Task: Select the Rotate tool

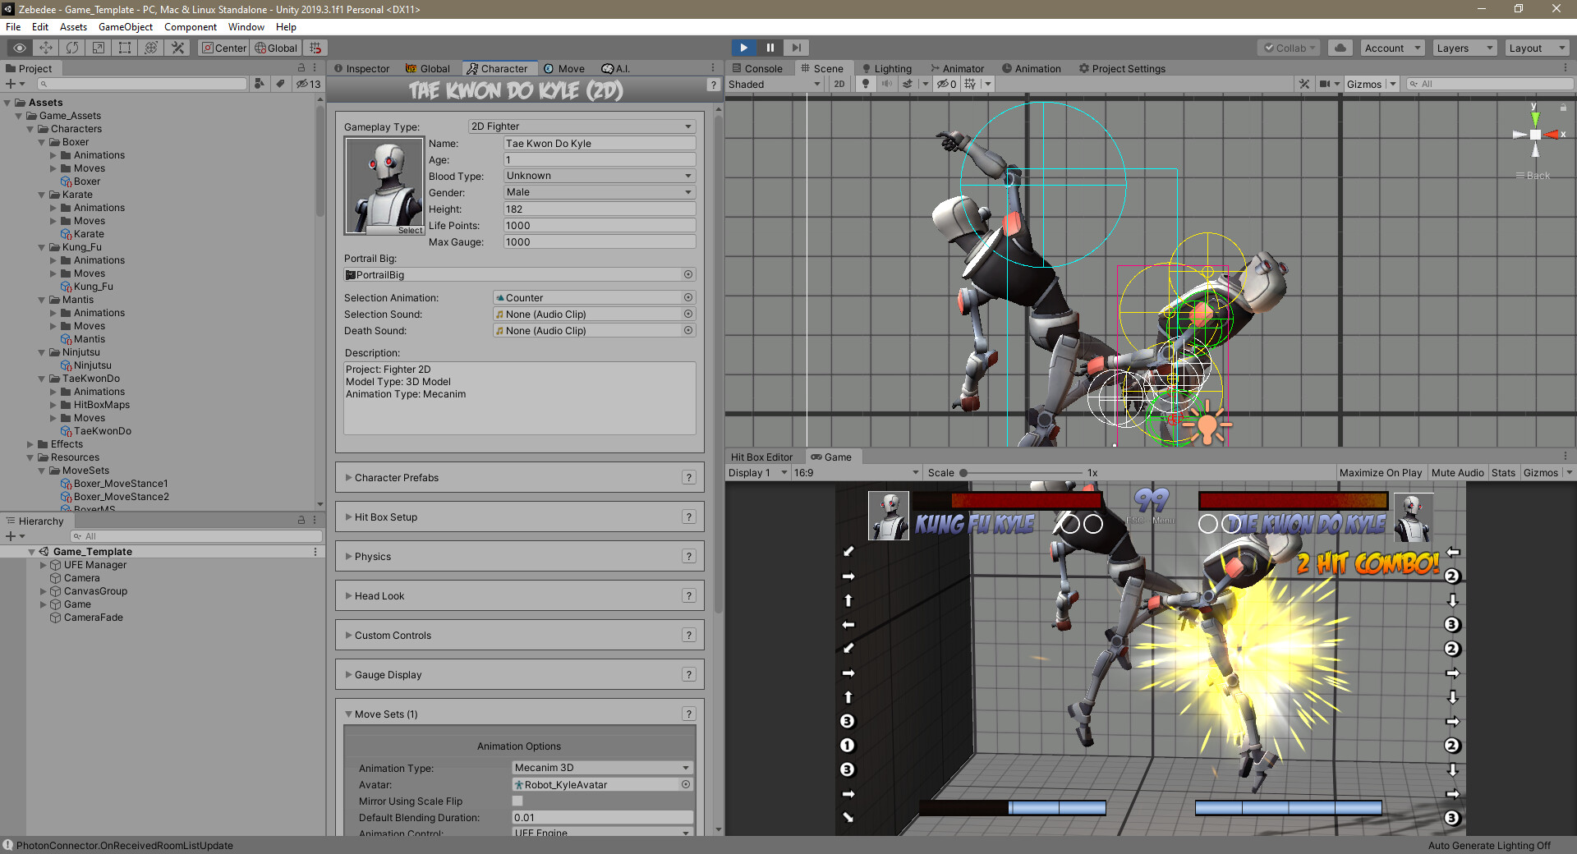Action: click(x=72, y=48)
